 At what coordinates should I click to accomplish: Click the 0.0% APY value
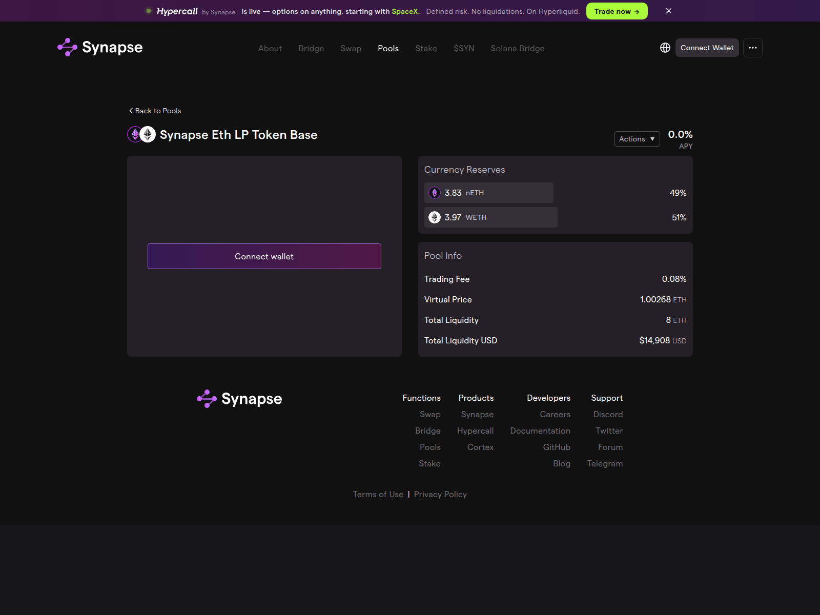point(680,134)
